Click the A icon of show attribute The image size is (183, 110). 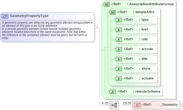tap(119, 69)
